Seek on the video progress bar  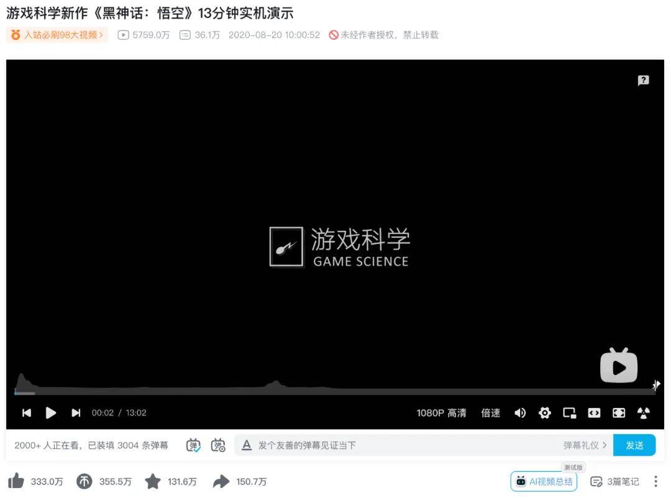[x=334, y=392]
